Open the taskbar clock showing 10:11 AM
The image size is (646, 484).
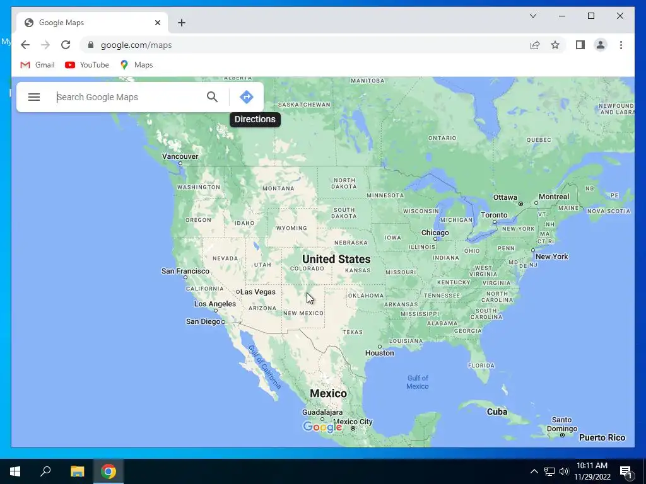click(592, 471)
